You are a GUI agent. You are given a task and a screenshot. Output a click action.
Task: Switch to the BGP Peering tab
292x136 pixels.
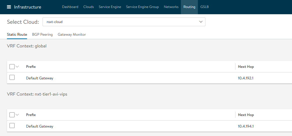click(x=42, y=34)
